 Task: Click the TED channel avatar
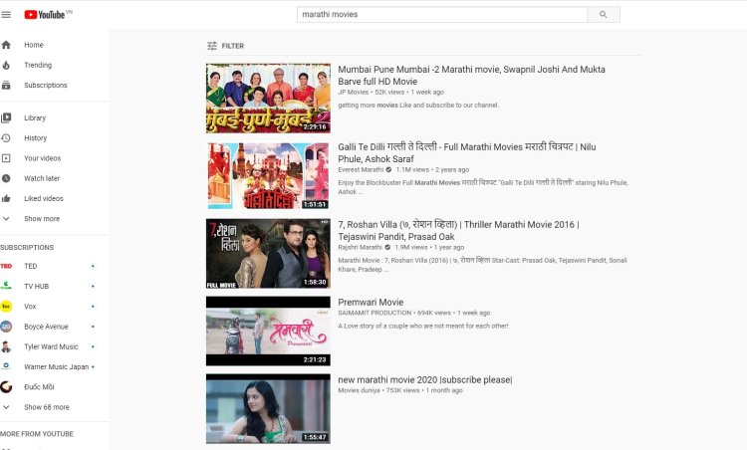(6, 266)
